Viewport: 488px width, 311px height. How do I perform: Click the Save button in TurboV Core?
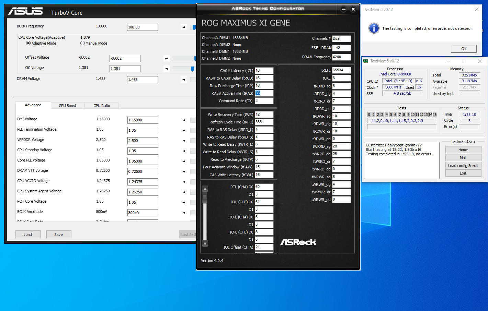[x=58, y=235]
